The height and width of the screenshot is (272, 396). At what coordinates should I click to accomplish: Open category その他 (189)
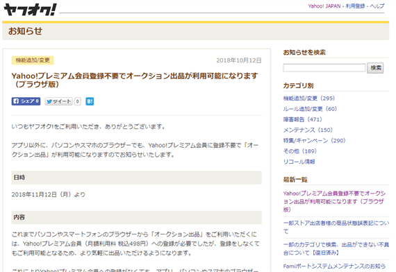299,151
